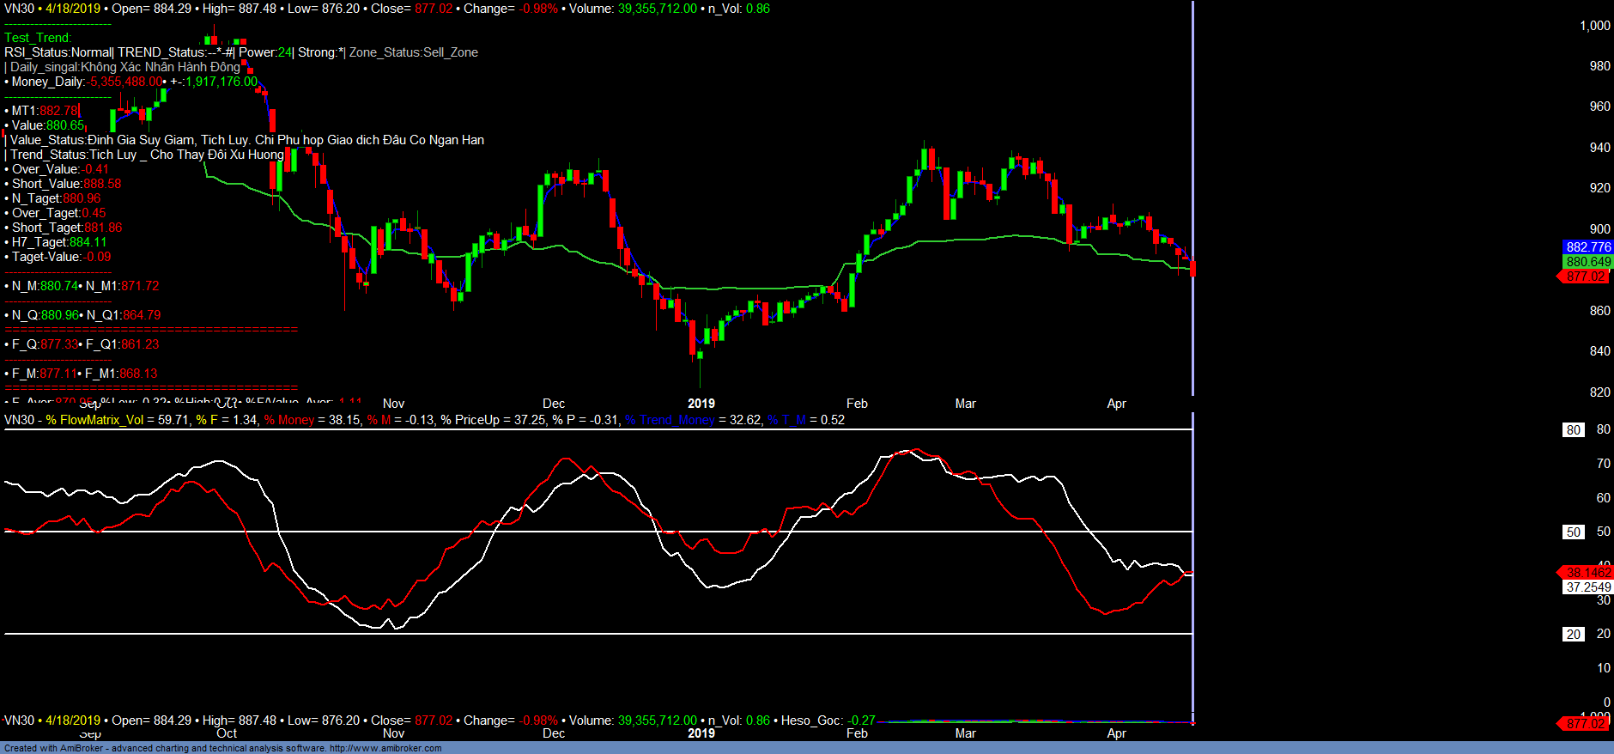
Task: Click the % FlowMatrix_Vol indicator label
Action: pyautogui.click(x=94, y=420)
